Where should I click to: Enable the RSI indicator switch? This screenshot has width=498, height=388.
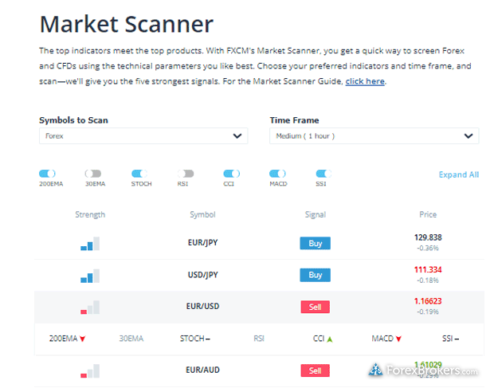coord(186,174)
